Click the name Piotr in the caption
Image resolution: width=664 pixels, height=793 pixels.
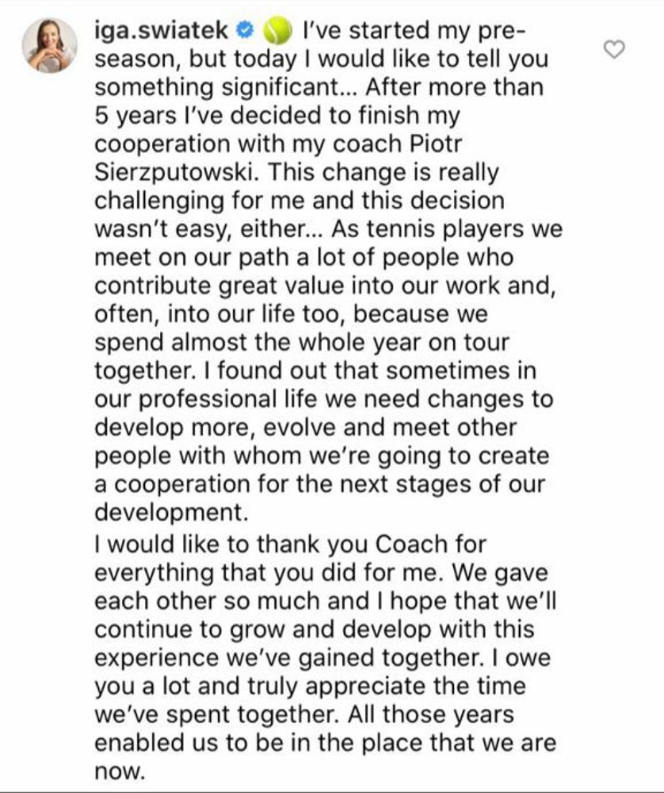click(x=436, y=144)
